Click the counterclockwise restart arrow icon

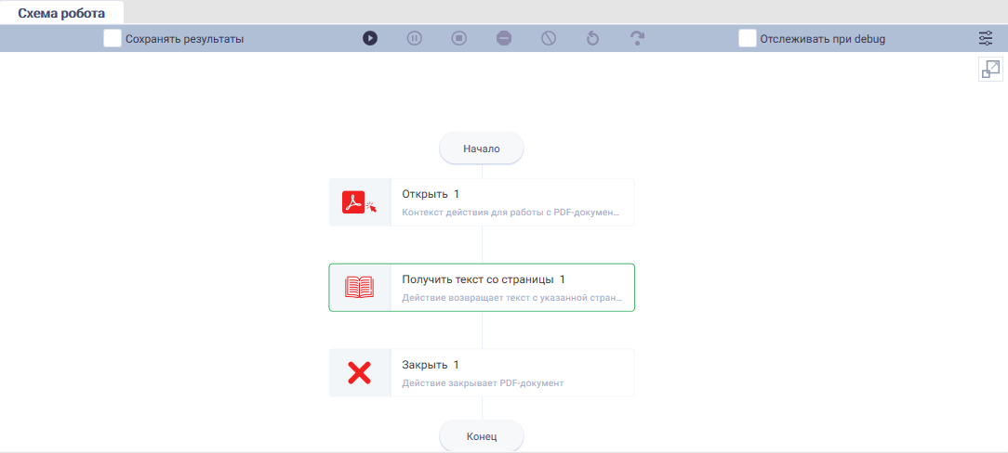(592, 38)
